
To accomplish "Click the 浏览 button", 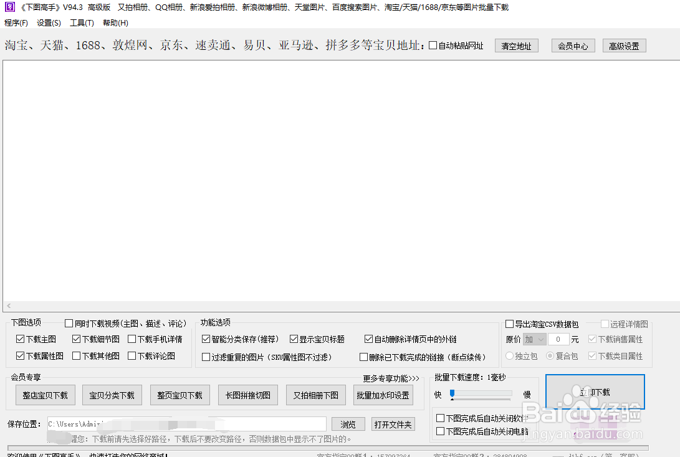I will (348, 424).
